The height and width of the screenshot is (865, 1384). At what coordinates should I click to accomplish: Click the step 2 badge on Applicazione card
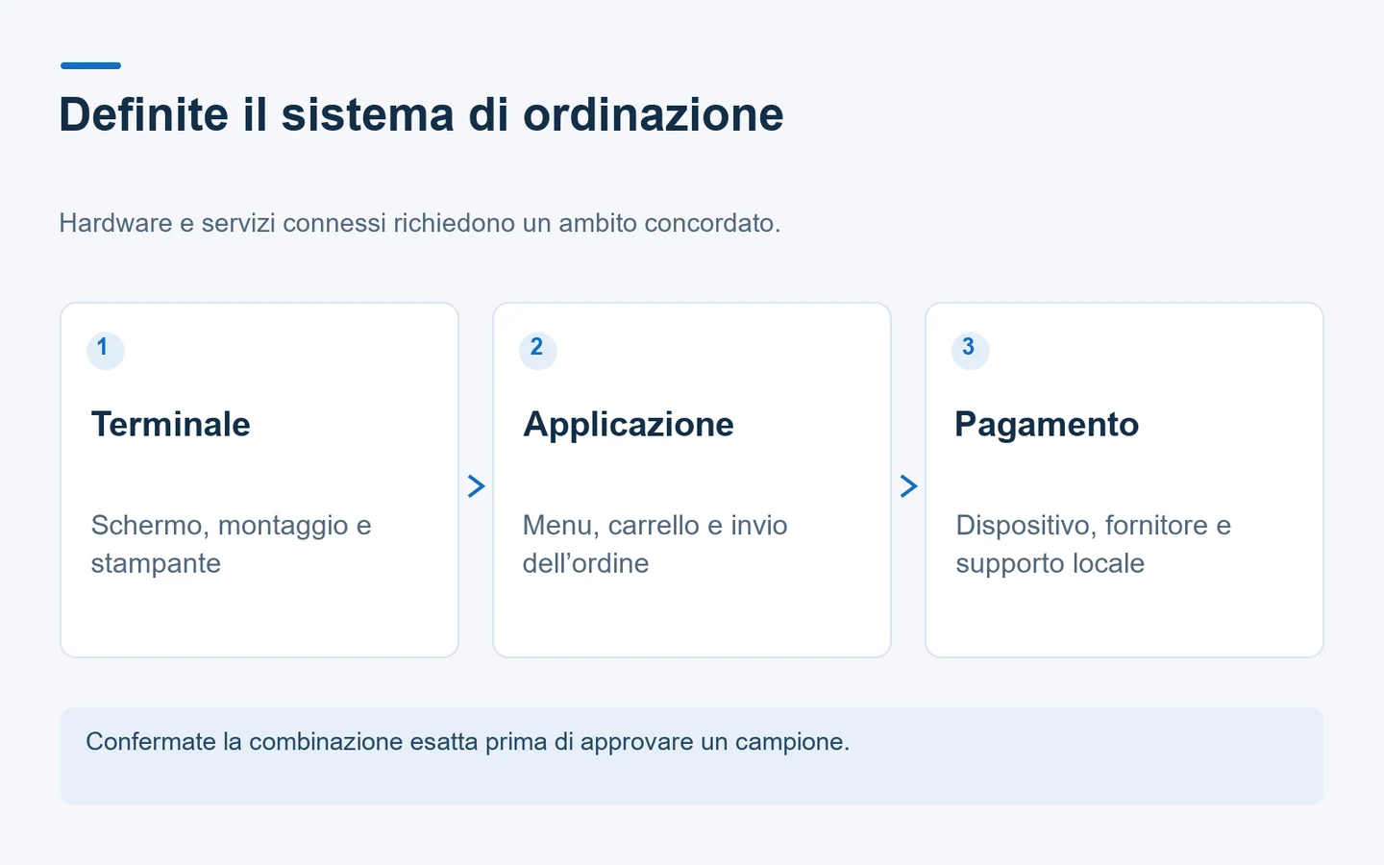tap(537, 350)
